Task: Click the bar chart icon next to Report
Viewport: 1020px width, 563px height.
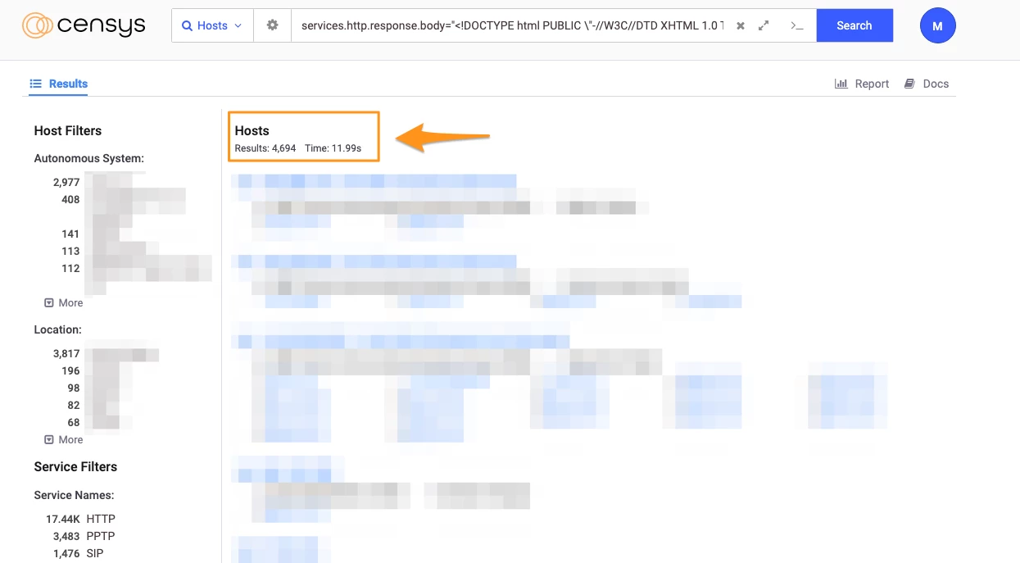Action: [x=841, y=83]
